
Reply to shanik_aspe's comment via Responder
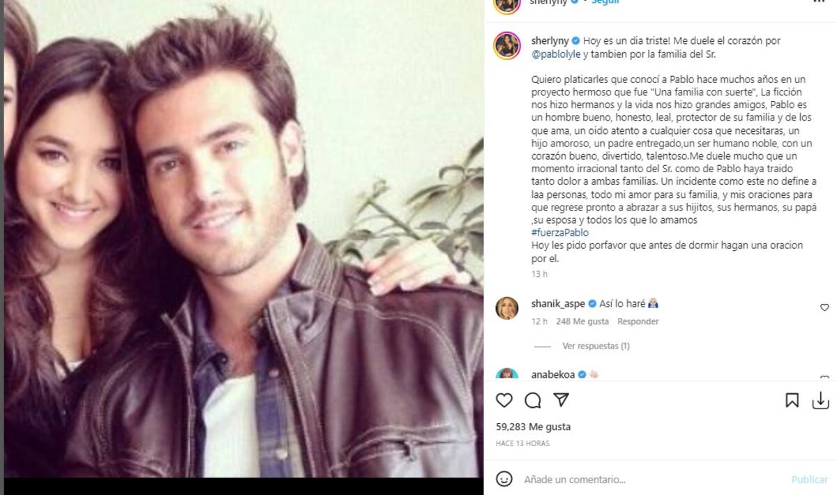[638, 321]
